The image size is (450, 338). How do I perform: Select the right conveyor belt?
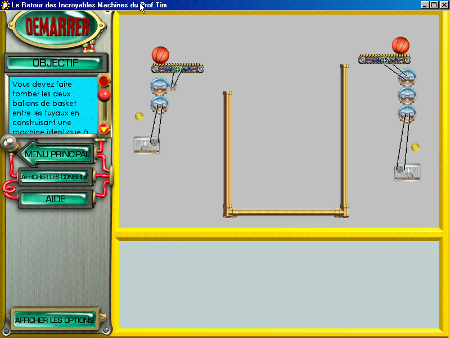[x=385, y=59]
